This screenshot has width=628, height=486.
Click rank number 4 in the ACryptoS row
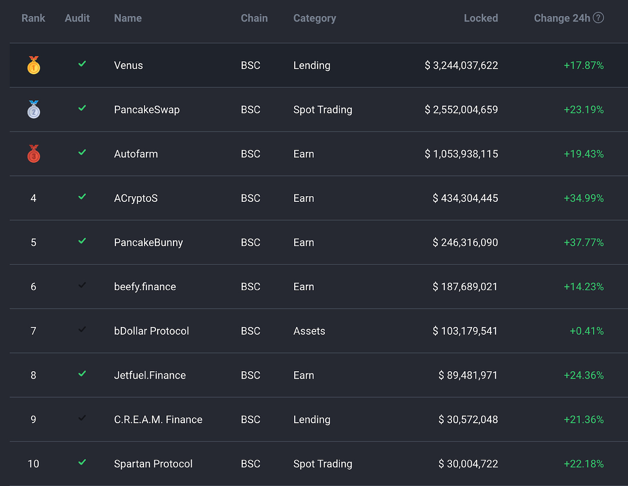(33, 198)
